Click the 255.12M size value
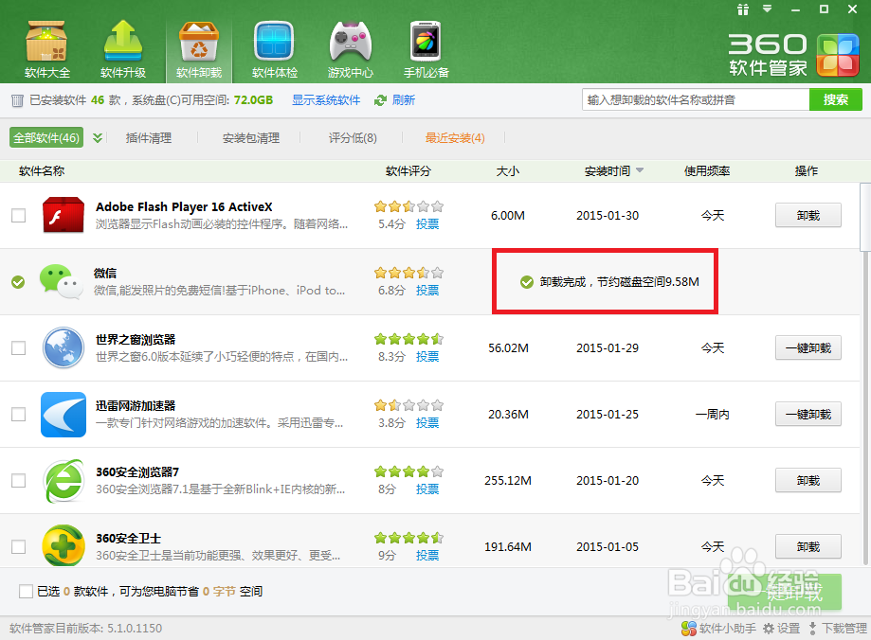This screenshot has height=640, width=871. tap(508, 481)
